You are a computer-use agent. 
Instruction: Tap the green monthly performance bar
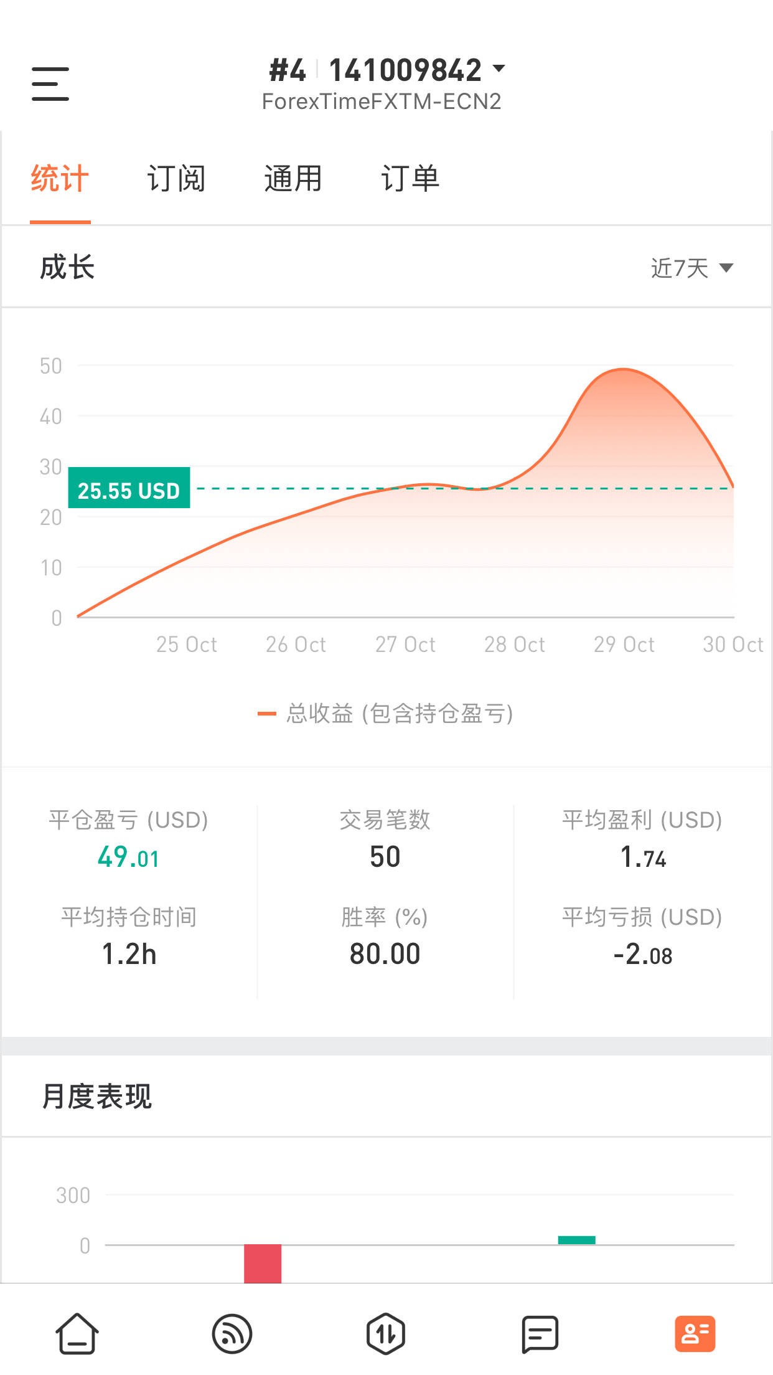click(x=577, y=1240)
